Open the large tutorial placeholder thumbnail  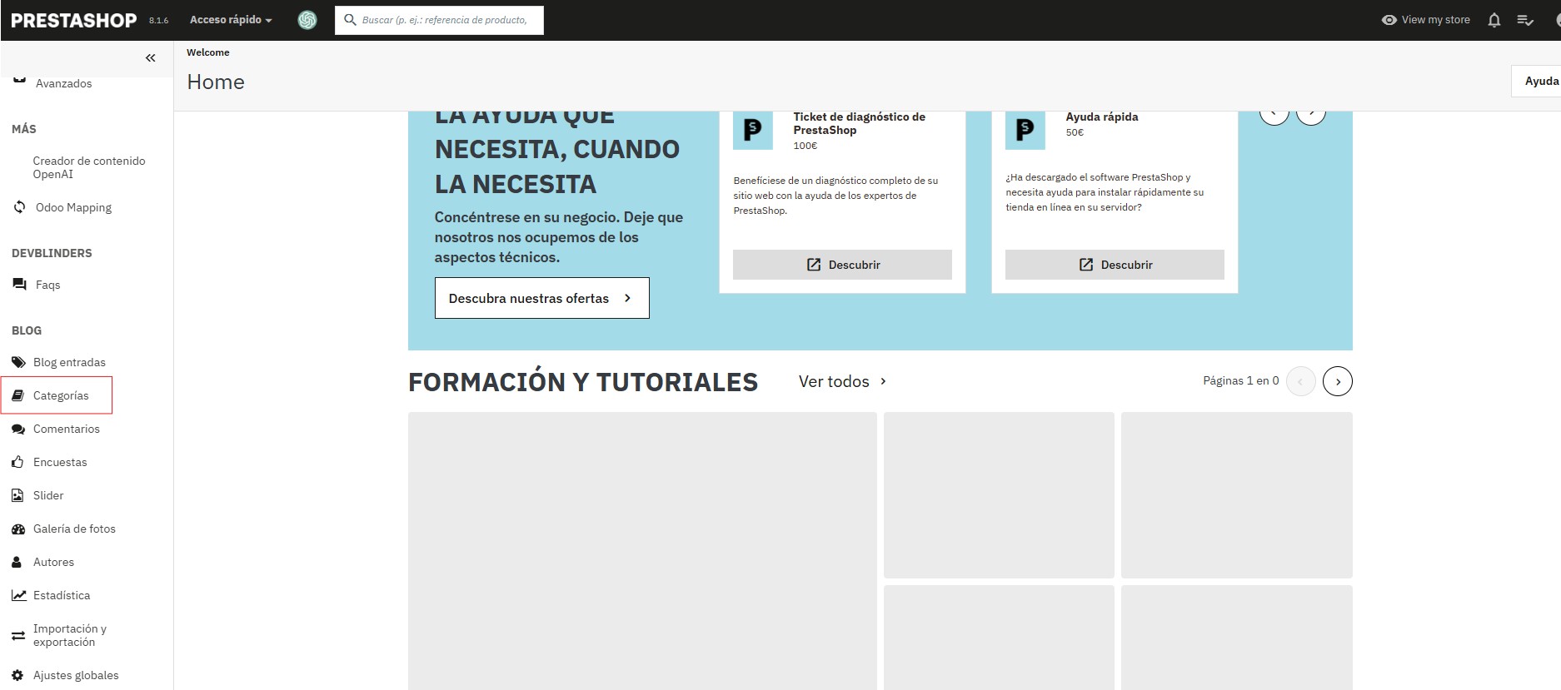coord(642,550)
